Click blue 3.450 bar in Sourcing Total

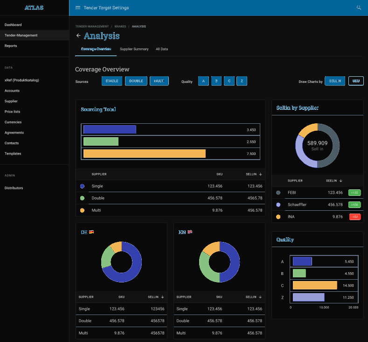(110, 129)
